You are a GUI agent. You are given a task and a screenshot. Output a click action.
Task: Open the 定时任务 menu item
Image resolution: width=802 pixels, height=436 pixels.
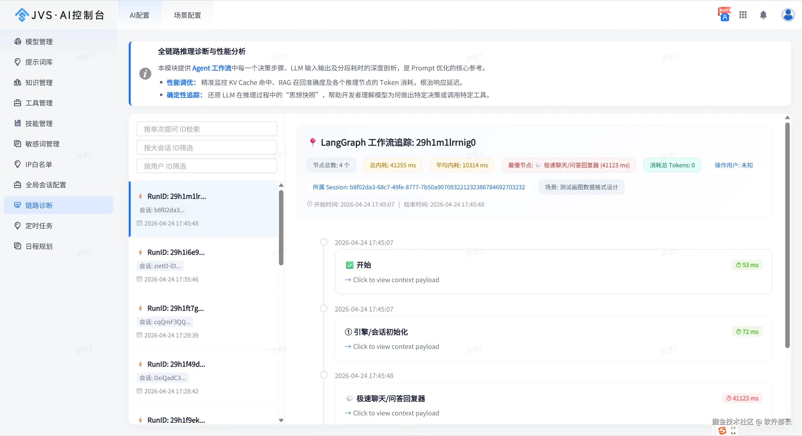click(39, 226)
